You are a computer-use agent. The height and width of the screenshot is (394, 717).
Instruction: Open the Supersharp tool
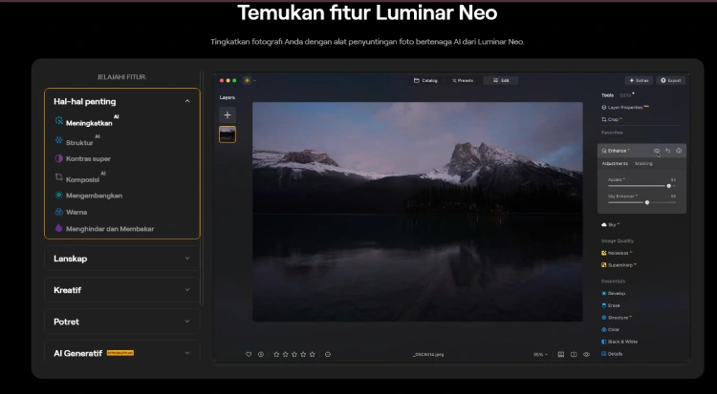coord(619,265)
